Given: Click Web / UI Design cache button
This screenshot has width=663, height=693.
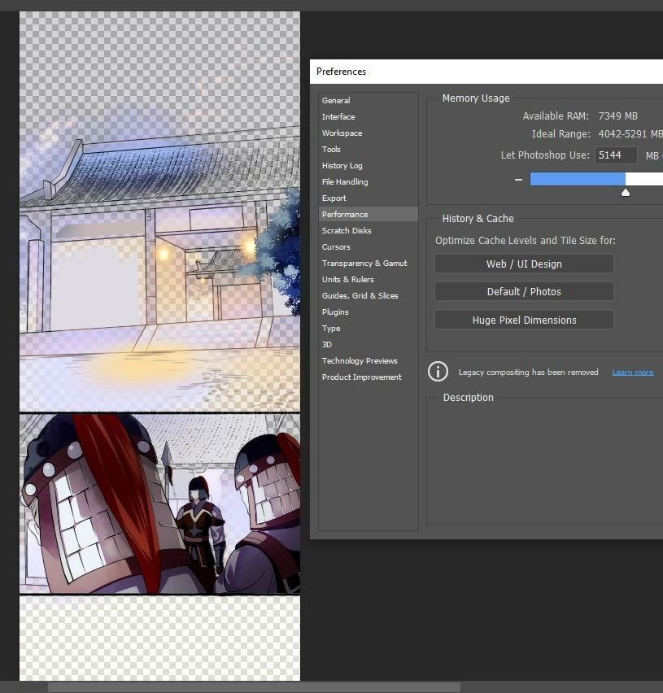Looking at the screenshot, I should [x=524, y=264].
